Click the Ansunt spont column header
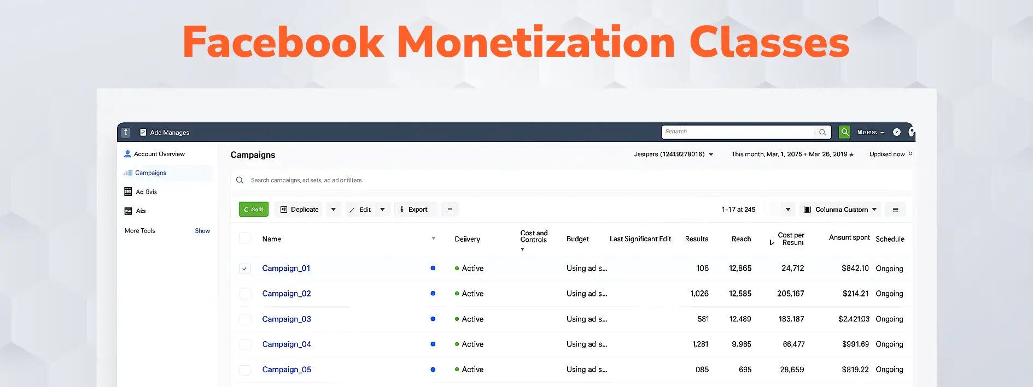 [849, 237]
